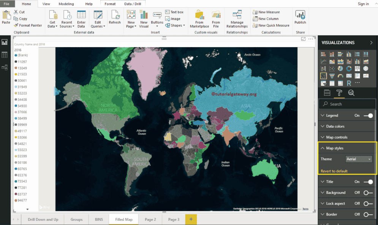Open the Fields pane icon
378x225 pixels.
click(x=326, y=92)
